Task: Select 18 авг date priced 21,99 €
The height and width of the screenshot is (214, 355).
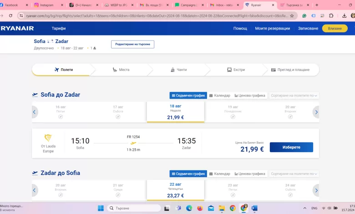Action: pos(176,112)
